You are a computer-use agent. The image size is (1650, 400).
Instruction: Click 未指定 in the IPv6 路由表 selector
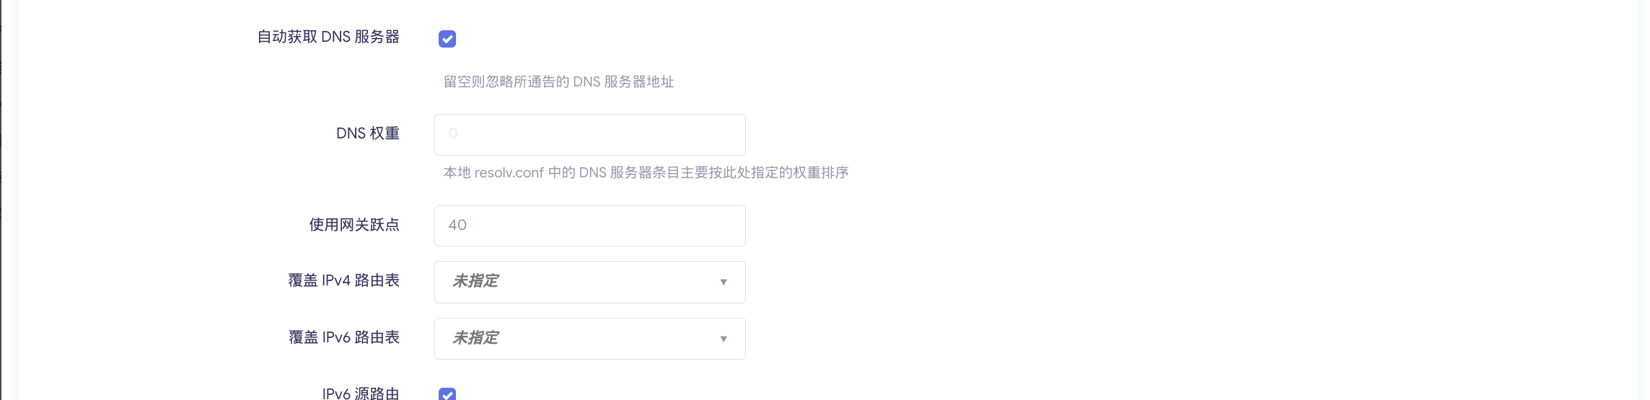(475, 338)
